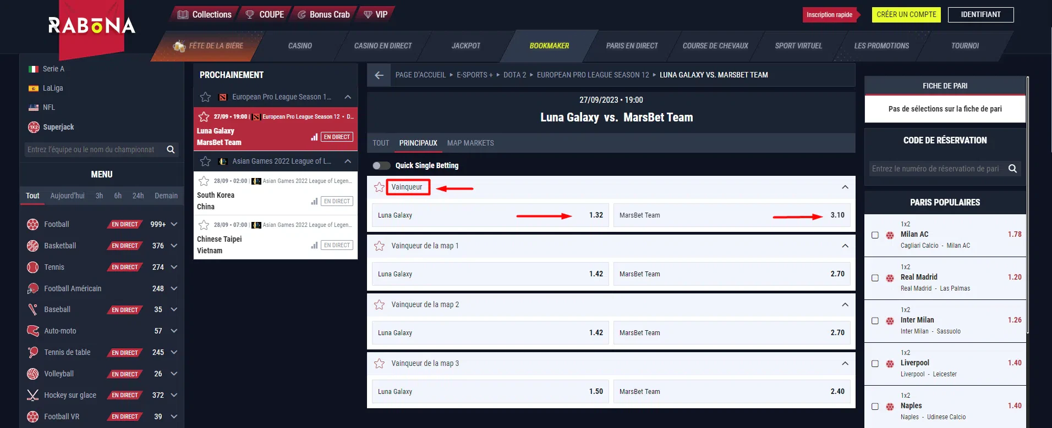The width and height of the screenshot is (1052, 428).
Task: Click the Rabona logo
Action: (x=92, y=25)
